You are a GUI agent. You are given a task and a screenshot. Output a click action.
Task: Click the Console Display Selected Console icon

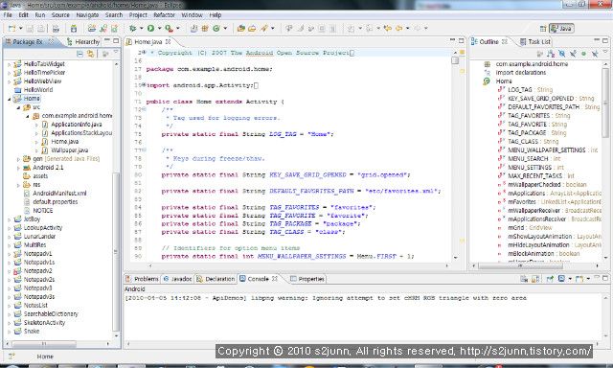click(x=561, y=279)
